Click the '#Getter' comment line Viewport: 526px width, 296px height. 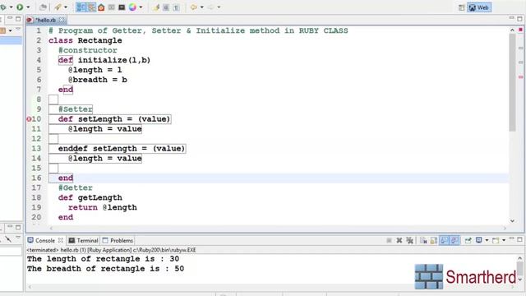(x=76, y=188)
